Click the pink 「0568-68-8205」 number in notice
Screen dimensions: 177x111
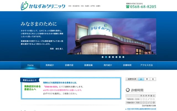[51, 87]
